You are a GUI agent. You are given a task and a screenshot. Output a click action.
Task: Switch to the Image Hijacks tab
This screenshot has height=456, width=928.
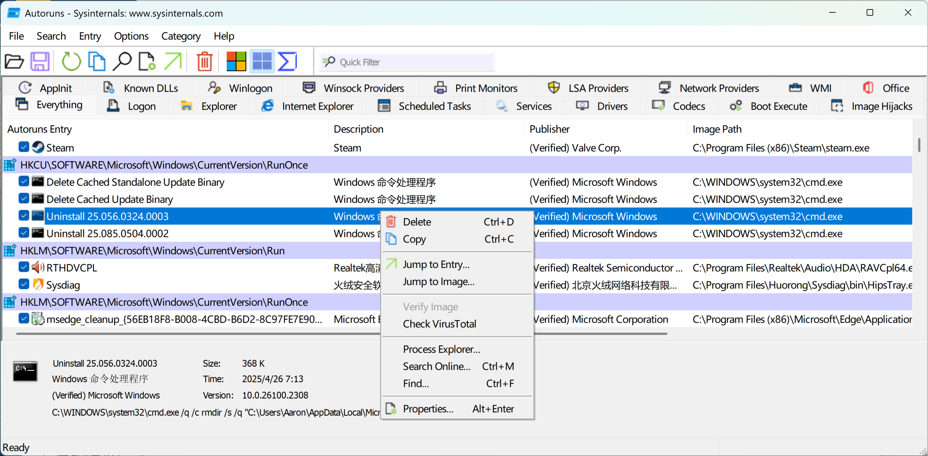pos(872,106)
